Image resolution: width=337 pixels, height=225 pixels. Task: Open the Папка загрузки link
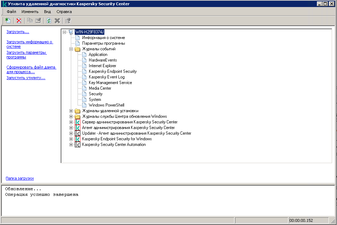coord(20,178)
